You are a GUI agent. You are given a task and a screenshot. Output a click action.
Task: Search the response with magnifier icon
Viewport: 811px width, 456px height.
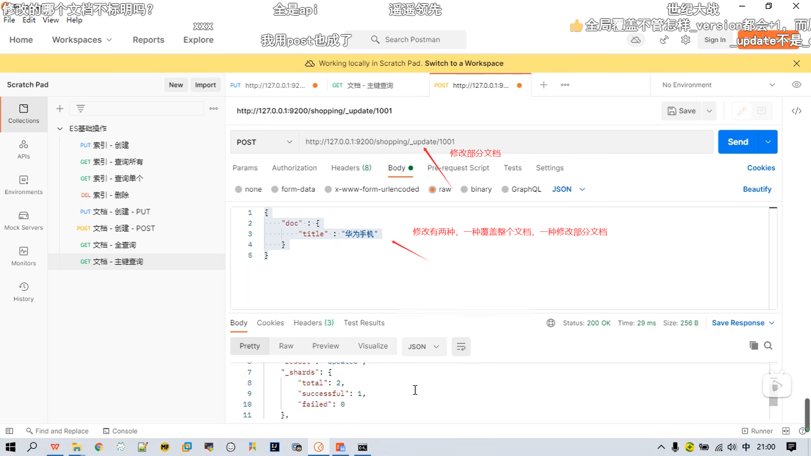click(x=768, y=346)
